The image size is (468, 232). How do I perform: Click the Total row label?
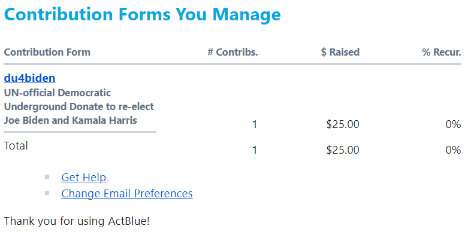pyautogui.click(x=16, y=146)
